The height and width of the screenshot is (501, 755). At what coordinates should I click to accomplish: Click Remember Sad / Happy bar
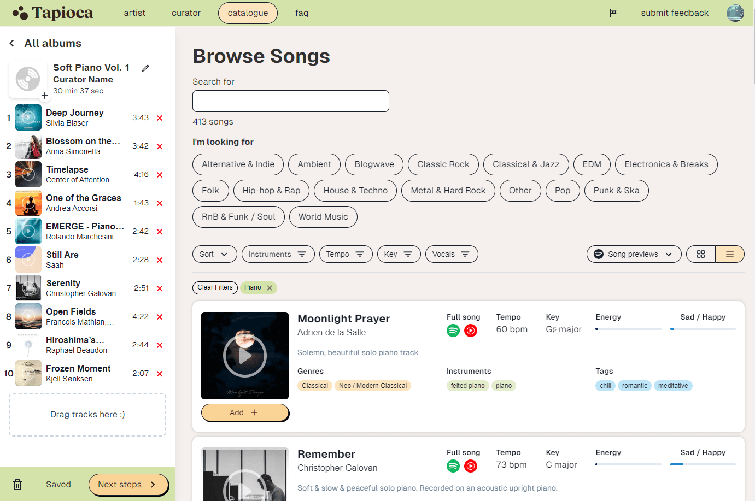pos(703,464)
